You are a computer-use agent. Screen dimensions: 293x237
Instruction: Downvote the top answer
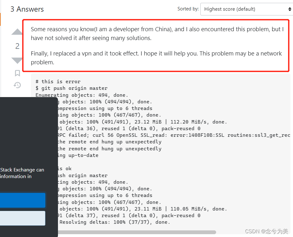click(17, 61)
